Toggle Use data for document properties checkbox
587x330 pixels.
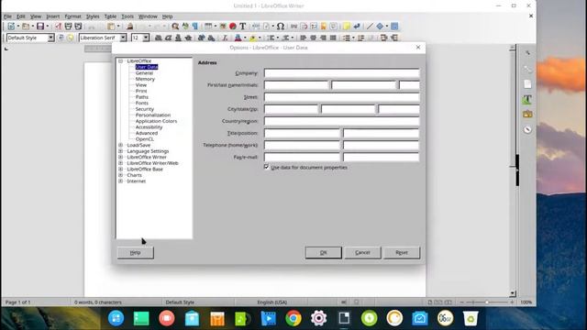click(x=267, y=167)
